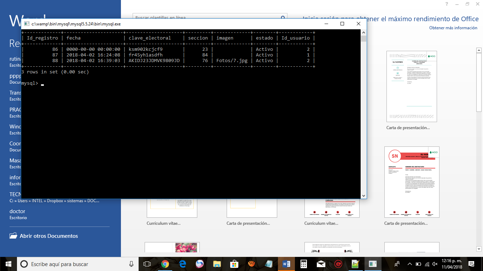
Task: Click the Inicia sesión Office sign-in link
Action: click(x=391, y=19)
